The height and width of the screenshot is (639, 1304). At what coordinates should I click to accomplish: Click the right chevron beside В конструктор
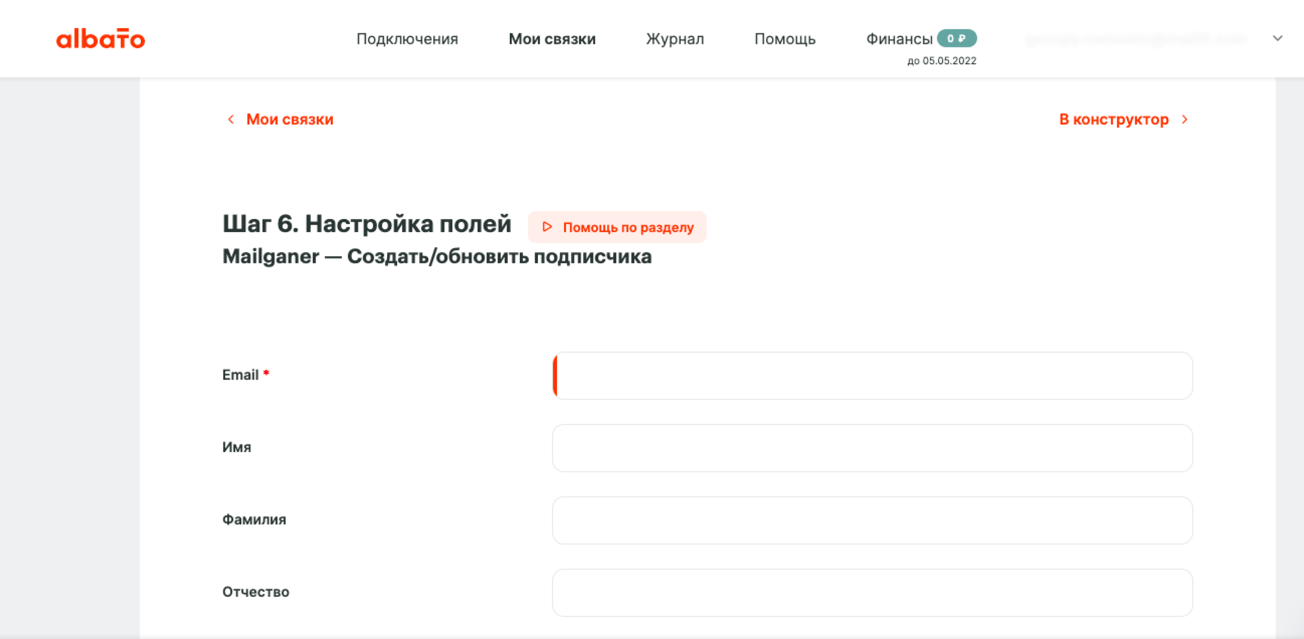[1184, 119]
